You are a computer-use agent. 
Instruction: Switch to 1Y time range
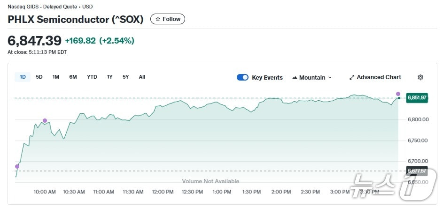tap(109, 77)
